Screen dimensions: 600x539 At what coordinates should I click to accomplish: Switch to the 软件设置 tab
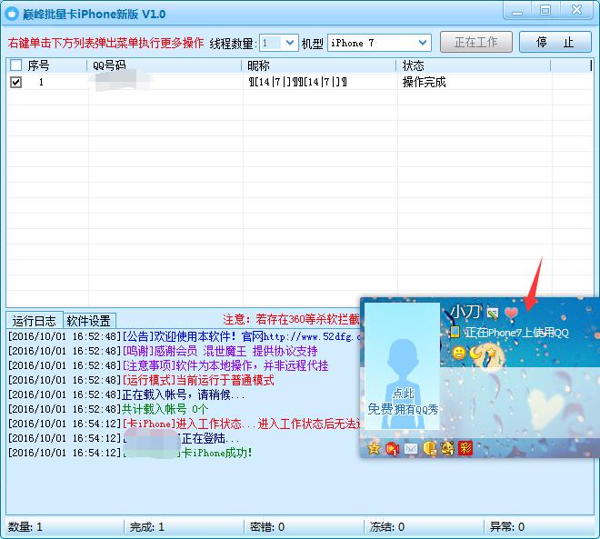[89, 320]
